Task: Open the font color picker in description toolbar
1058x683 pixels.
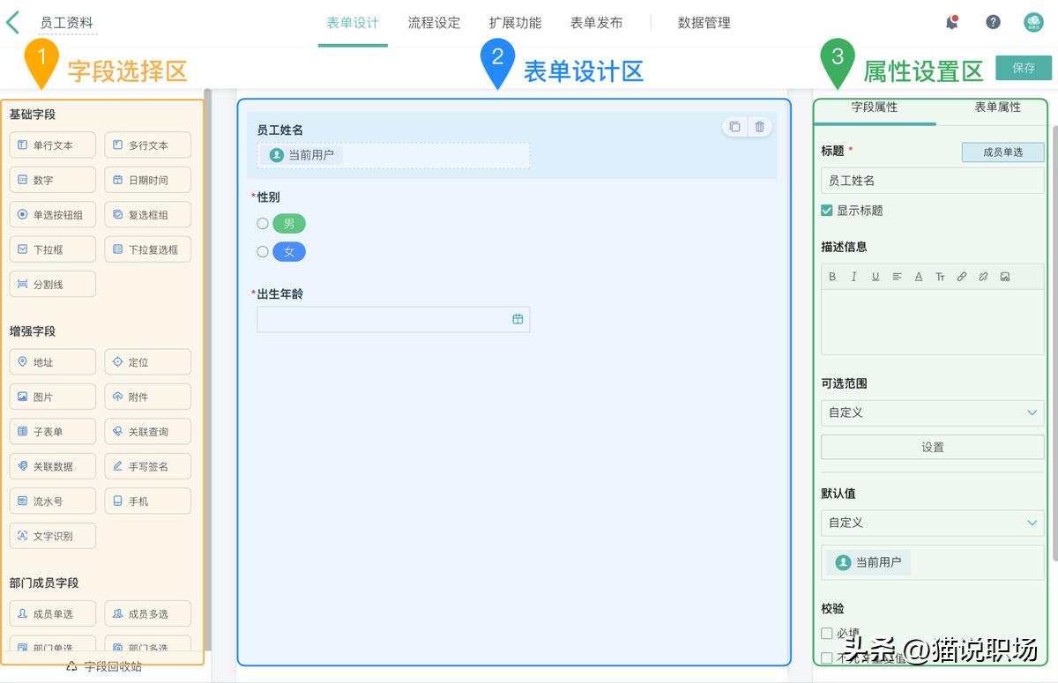Action: coord(918,276)
